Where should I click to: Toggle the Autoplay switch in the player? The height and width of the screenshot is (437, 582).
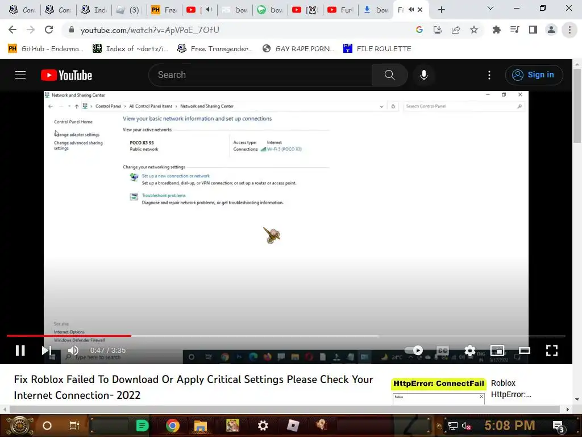(414, 351)
